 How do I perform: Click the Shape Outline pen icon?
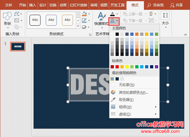[x=84, y=21]
